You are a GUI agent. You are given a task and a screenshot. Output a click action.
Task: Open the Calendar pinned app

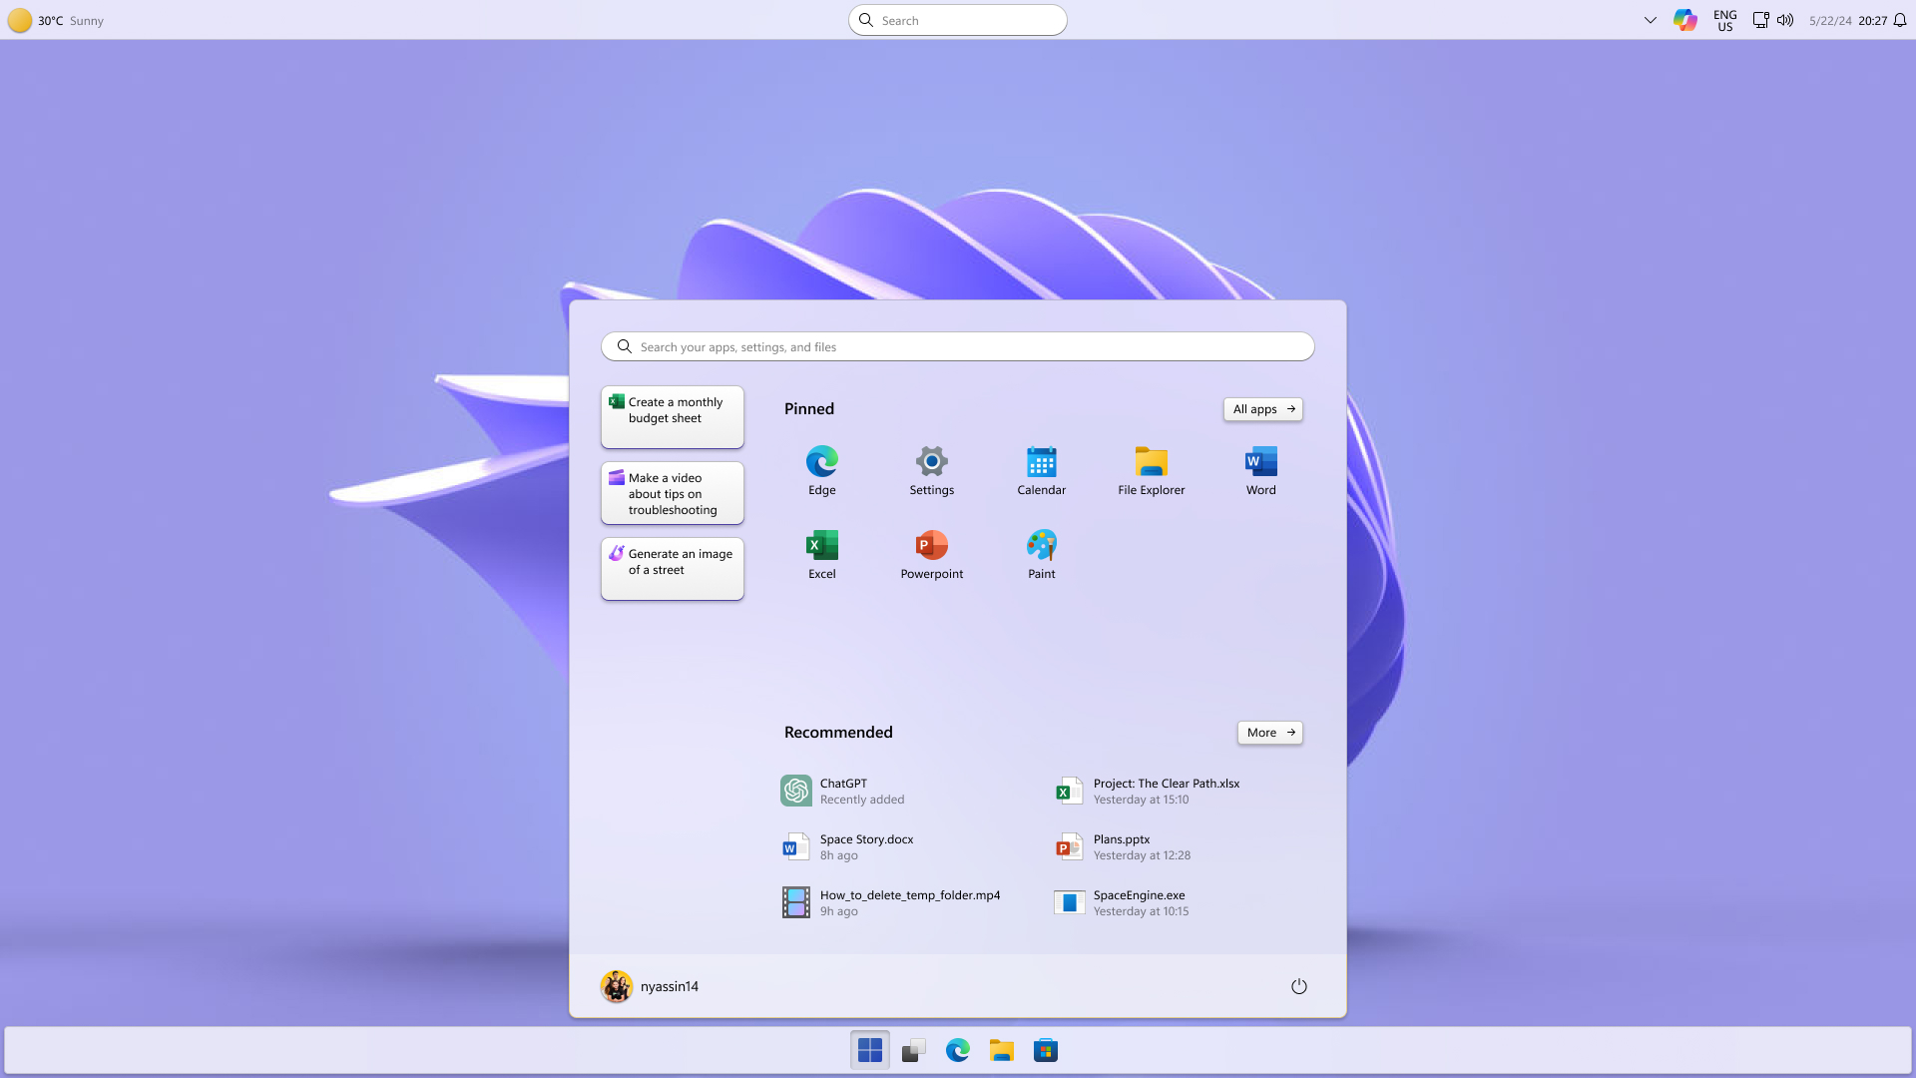coord(1041,470)
